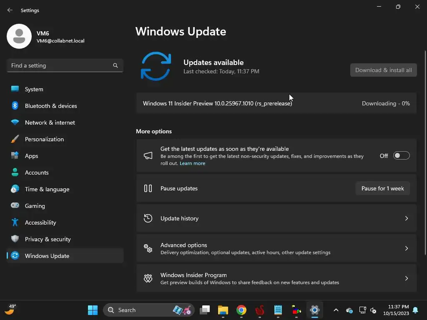Open Gaming label in sidebar
Screen dimensions: 427x320
(x=35, y=206)
